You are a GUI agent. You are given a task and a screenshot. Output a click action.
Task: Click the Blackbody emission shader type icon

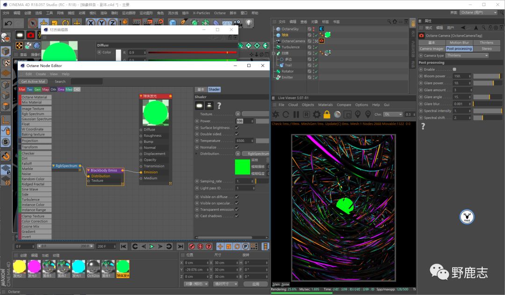[x=199, y=105]
